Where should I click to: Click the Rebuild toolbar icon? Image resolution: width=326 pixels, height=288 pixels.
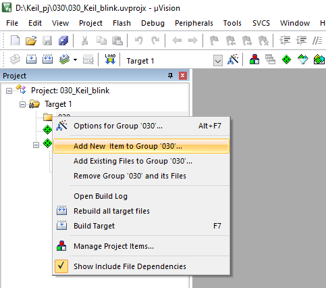(x=47, y=59)
